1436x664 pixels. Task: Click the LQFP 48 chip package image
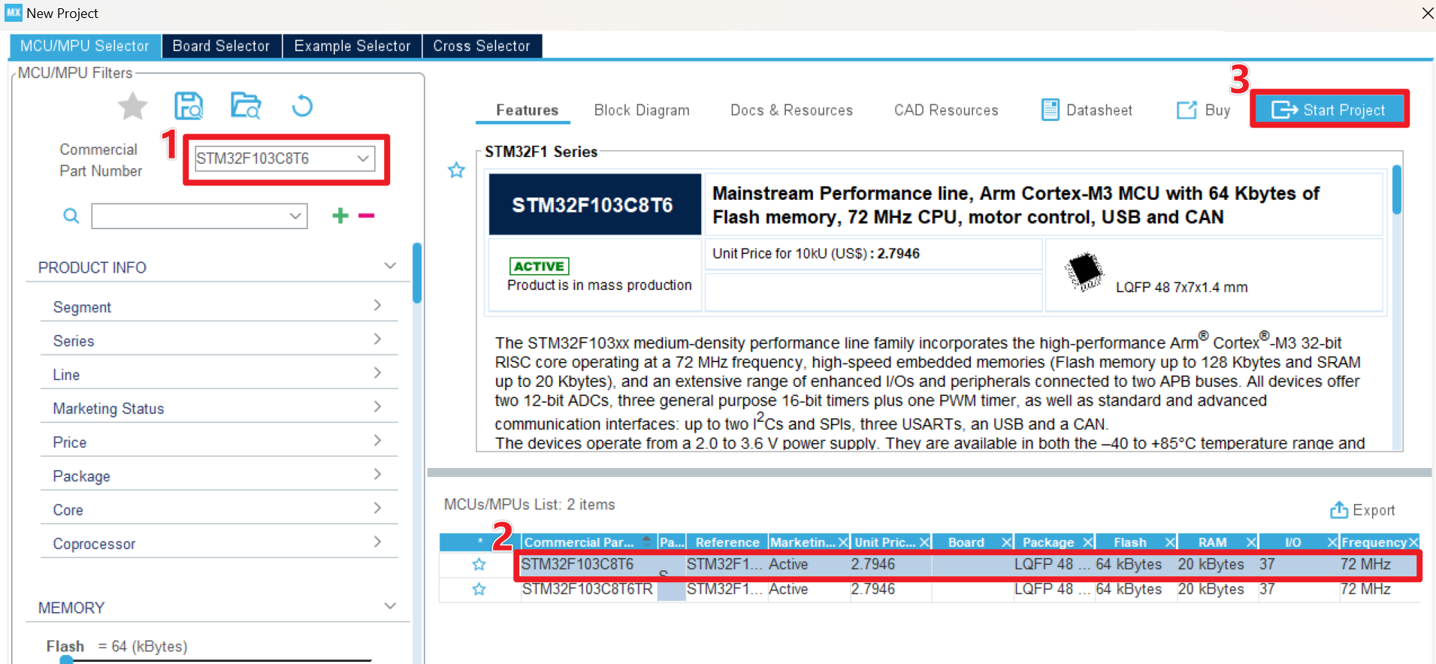pyautogui.click(x=1084, y=271)
